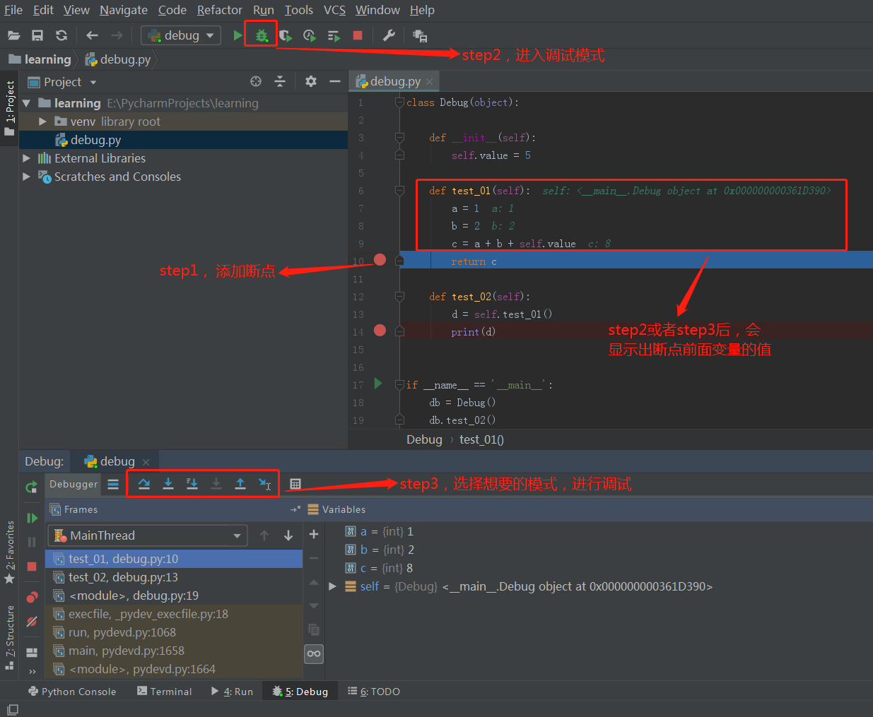Screen dimensions: 873x717
Task: Click the Stop icon in debug sidebar
Action: tap(32, 567)
